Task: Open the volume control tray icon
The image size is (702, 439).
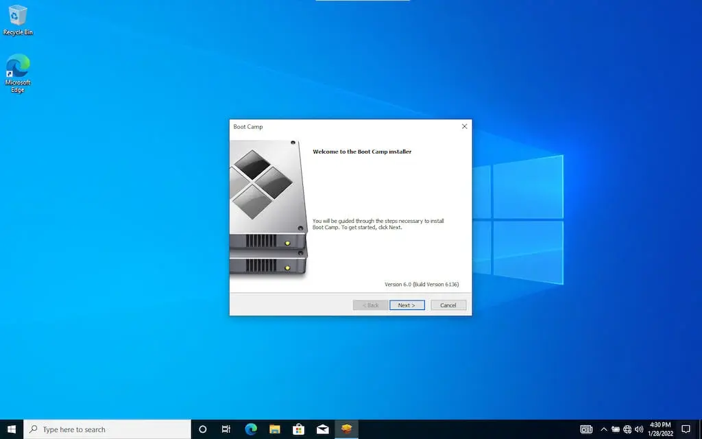Action: pos(639,429)
